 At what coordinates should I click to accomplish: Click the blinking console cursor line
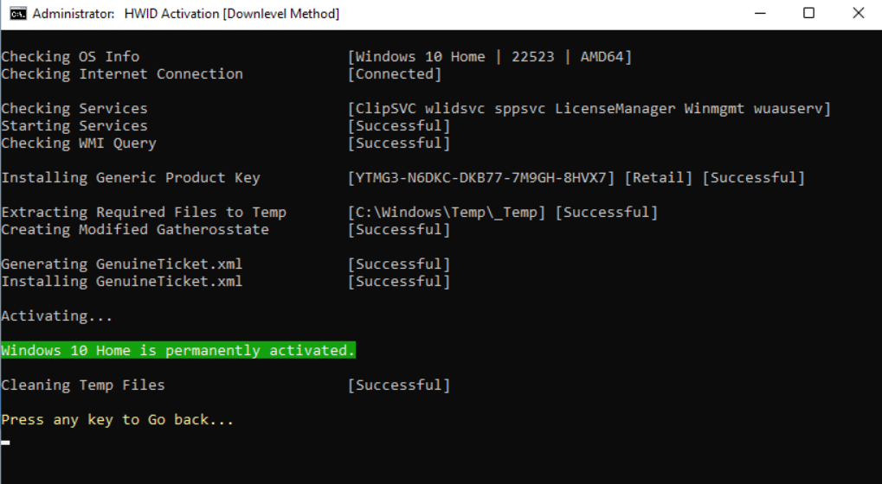(x=5, y=443)
